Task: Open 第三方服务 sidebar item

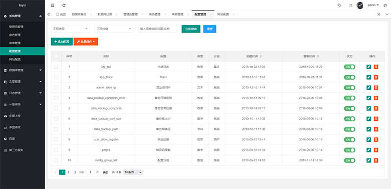Action: click(x=23, y=150)
